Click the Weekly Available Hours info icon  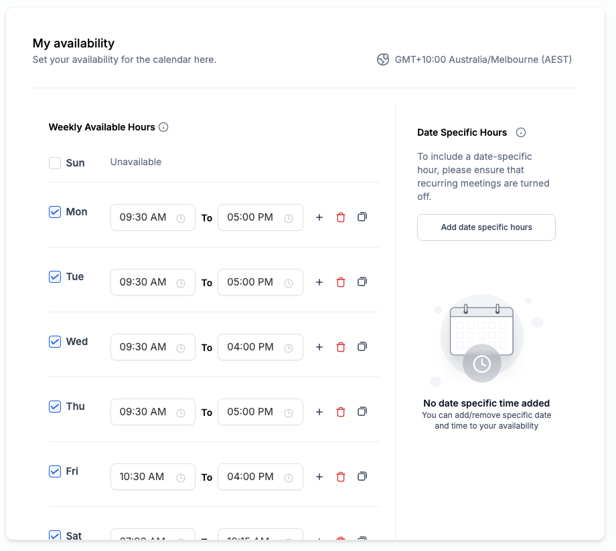(163, 127)
